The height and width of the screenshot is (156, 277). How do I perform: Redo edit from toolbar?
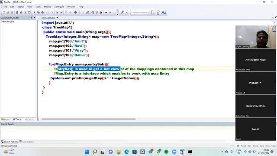pyautogui.click(x=52, y=13)
